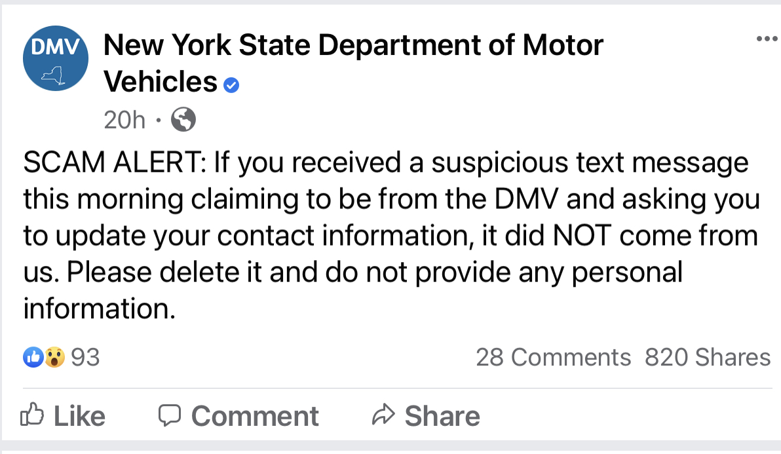Click the blue thumbs-up reaction icon
Viewport: 781px width, 454px height.
click(33, 357)
